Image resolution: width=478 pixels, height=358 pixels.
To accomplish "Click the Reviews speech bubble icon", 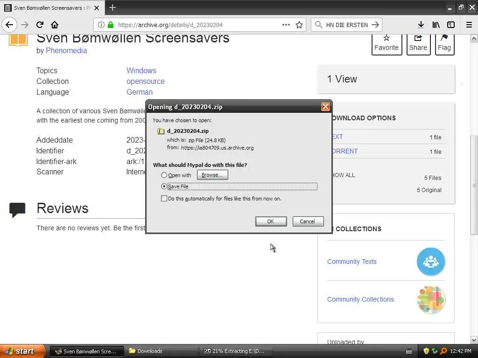I will (x=17, y=210).
